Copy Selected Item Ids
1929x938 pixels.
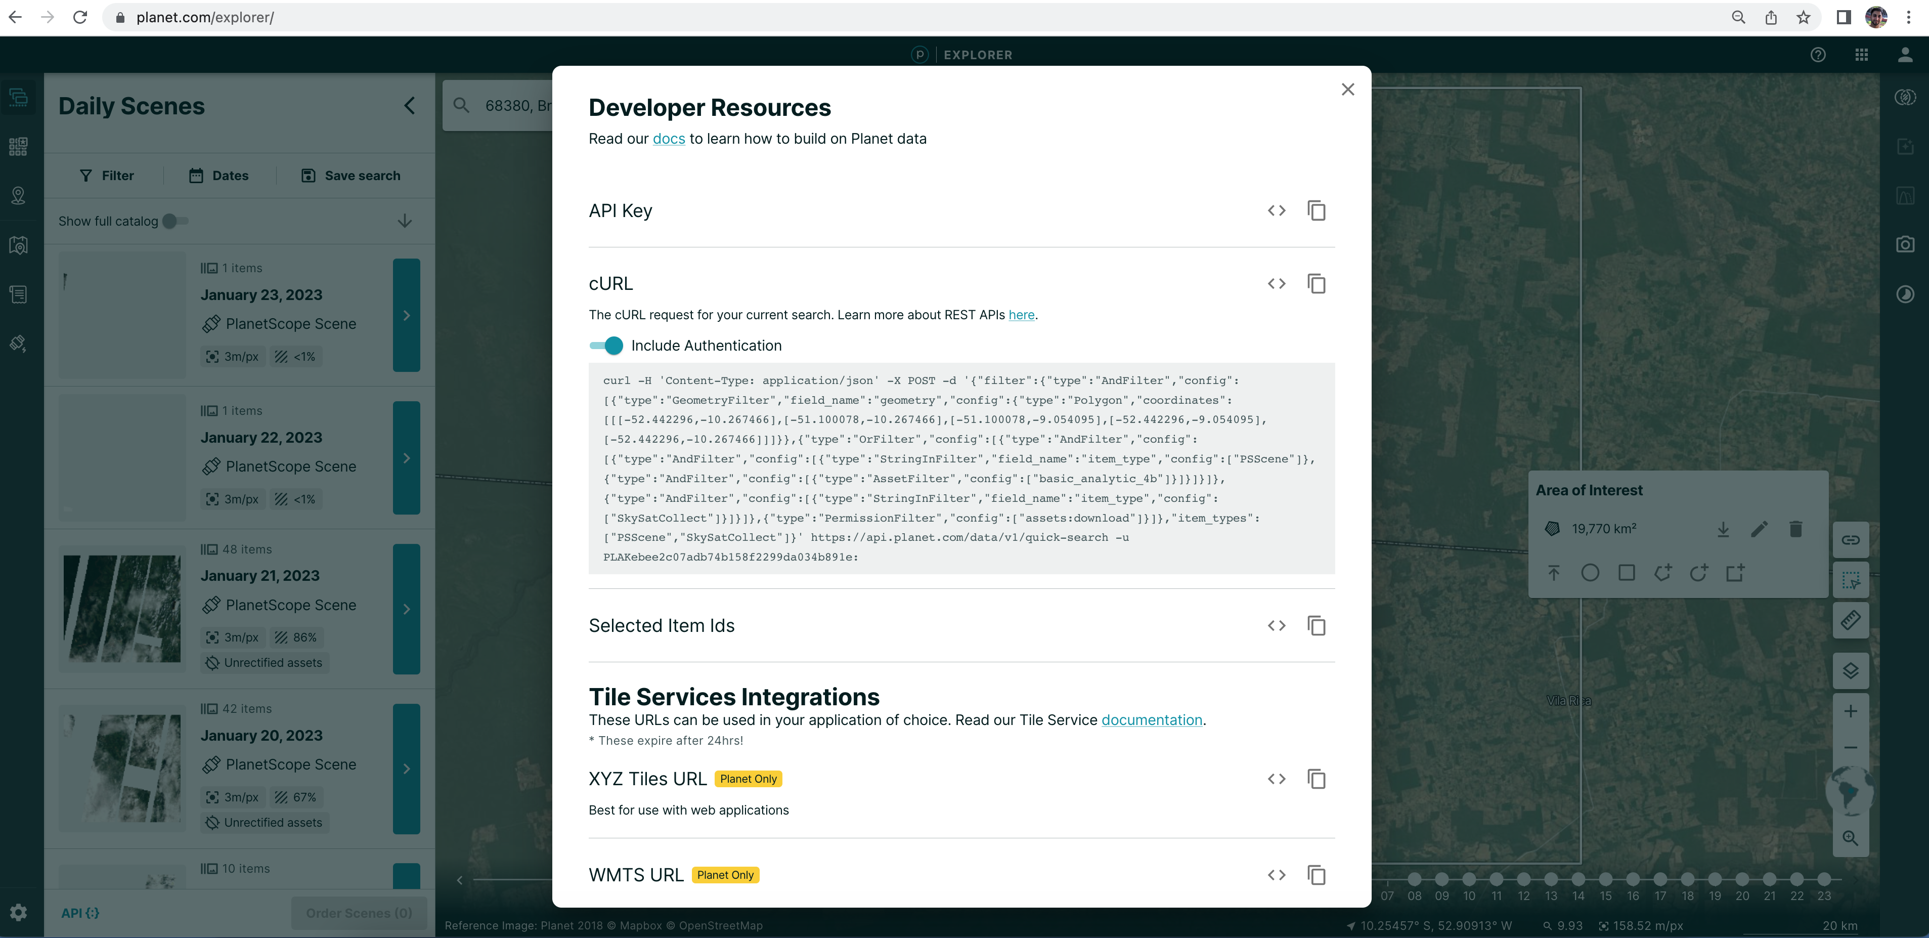click(1316, 625)
